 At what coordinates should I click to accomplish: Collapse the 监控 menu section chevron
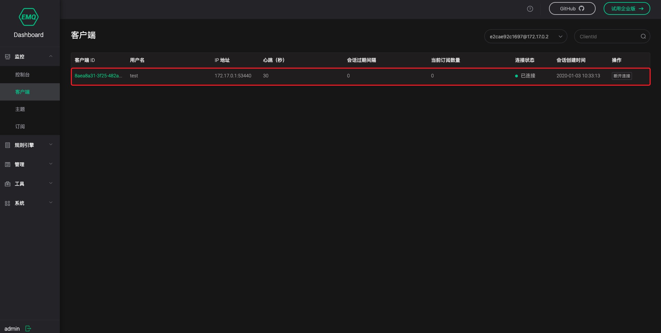(x=51, y=56)
